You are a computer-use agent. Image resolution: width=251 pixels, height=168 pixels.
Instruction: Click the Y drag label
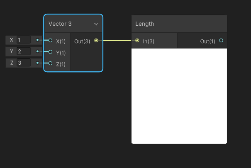[11, 51]
